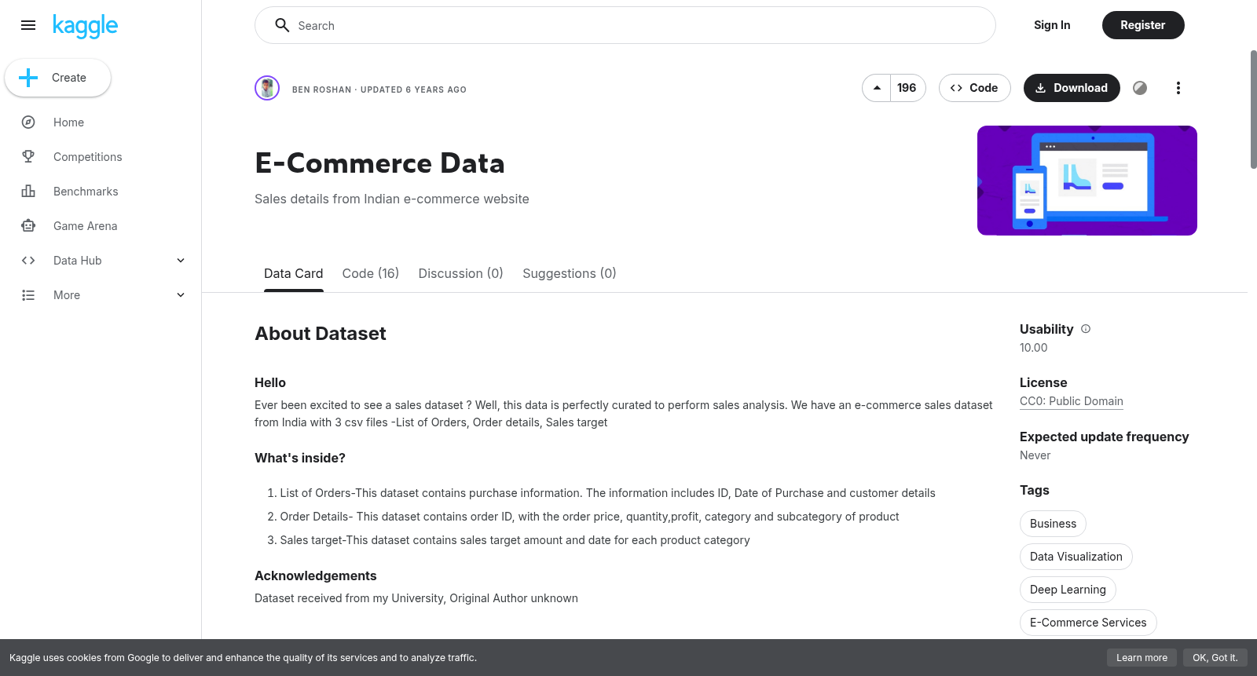Switch to Suggestions (0) tab

tap(570, 273)
